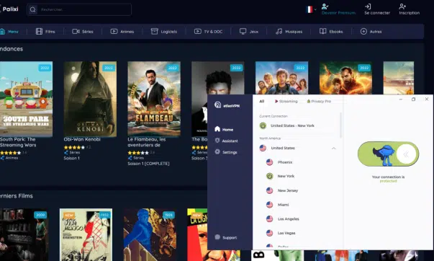Open the Musiques category

coord(289,31)
